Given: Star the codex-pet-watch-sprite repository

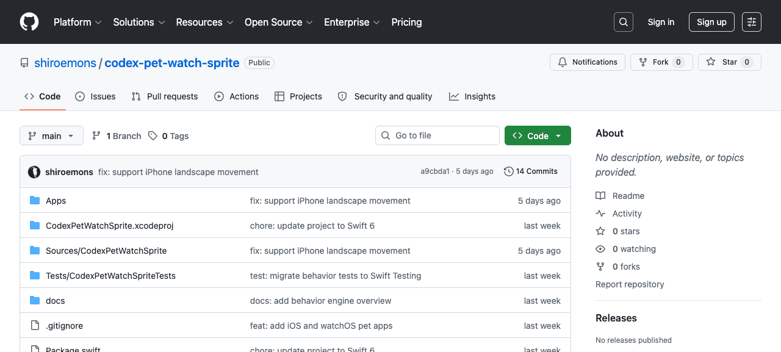Looking at the screenshot, I should pos(730,62).
